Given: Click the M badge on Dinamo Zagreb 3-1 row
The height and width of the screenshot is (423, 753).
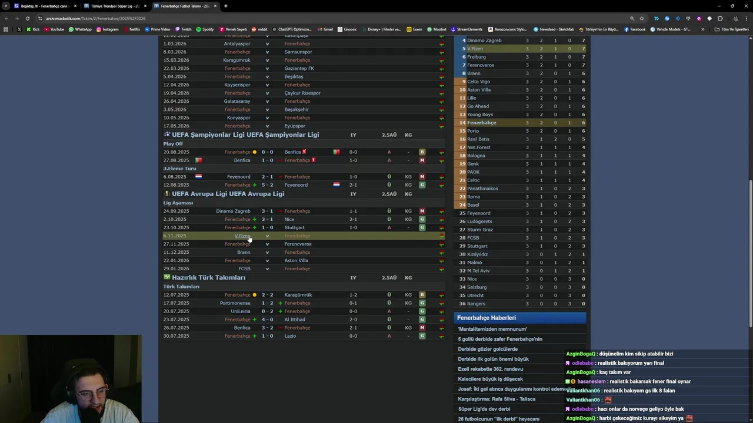Looking at the screenshot, I should click(x=422, y=211).
